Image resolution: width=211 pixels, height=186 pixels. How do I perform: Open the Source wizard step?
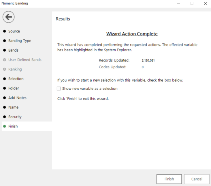pos(14,31)
